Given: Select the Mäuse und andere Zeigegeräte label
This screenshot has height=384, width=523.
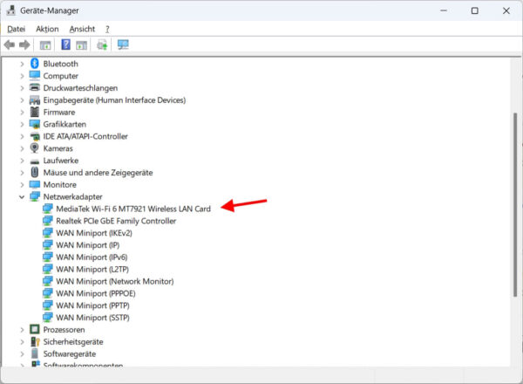Looking at the screenshot, I should 98,173.
